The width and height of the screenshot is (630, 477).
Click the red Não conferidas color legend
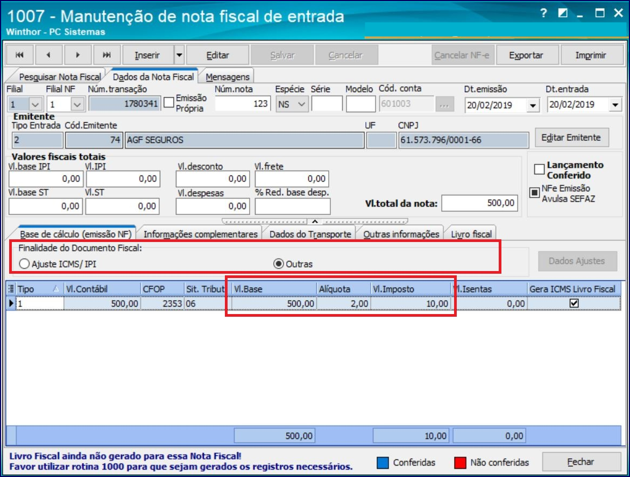click(460, 462)
